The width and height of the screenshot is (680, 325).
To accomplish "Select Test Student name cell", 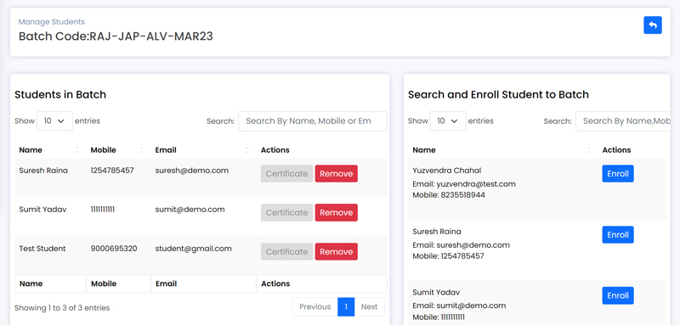I will point(42,249).
